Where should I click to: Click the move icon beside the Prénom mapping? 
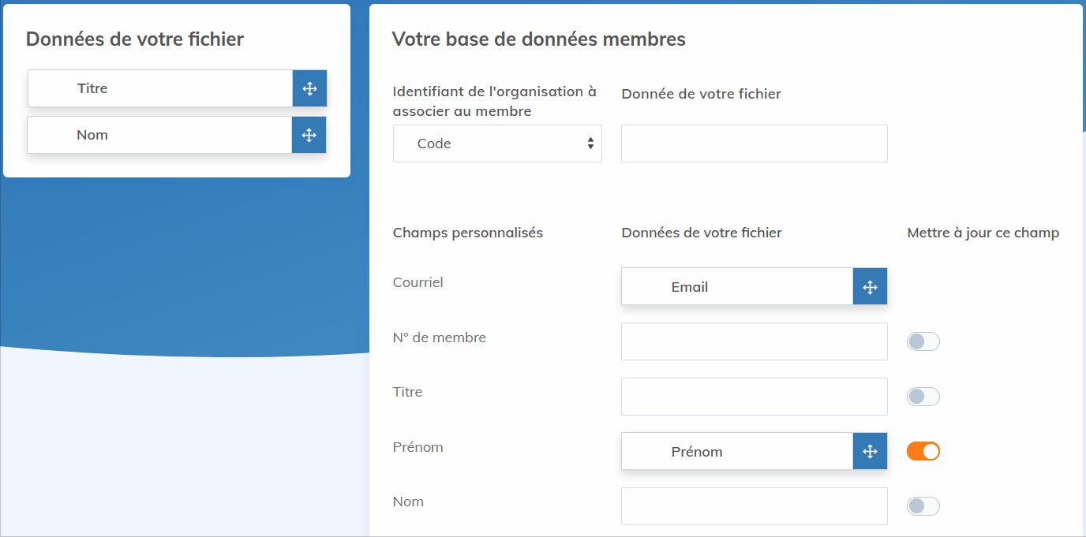tap(869, 451)
